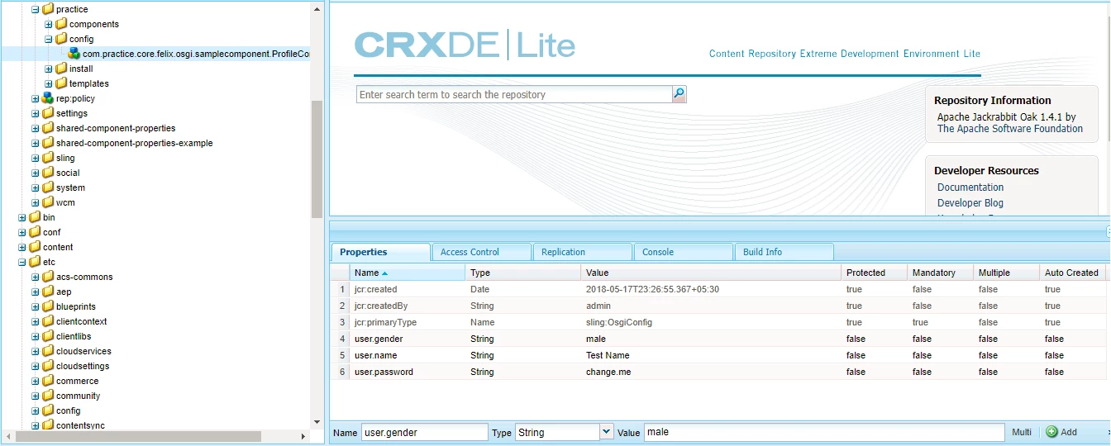Click the Multi button
This screenshot has width=1111, height=446.
point(1022,432)
